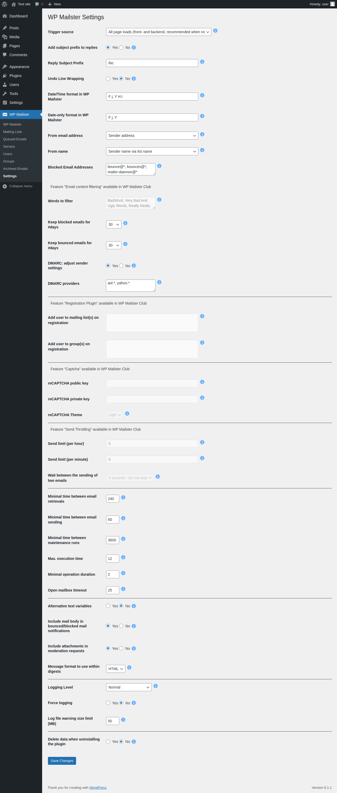Open the From email address dropdown
The height and width of the screenshot is (793, 337).
(152, 136)
